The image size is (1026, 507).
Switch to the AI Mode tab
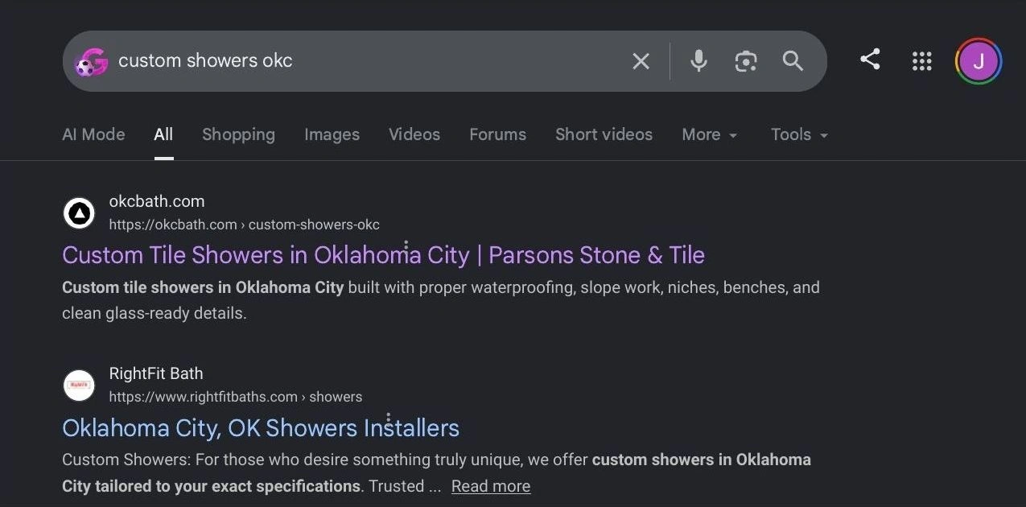point(93,134)
